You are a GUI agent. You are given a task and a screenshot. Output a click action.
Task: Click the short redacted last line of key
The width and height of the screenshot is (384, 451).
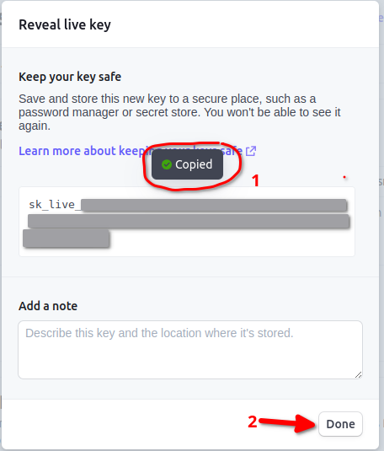click(67, 239)
